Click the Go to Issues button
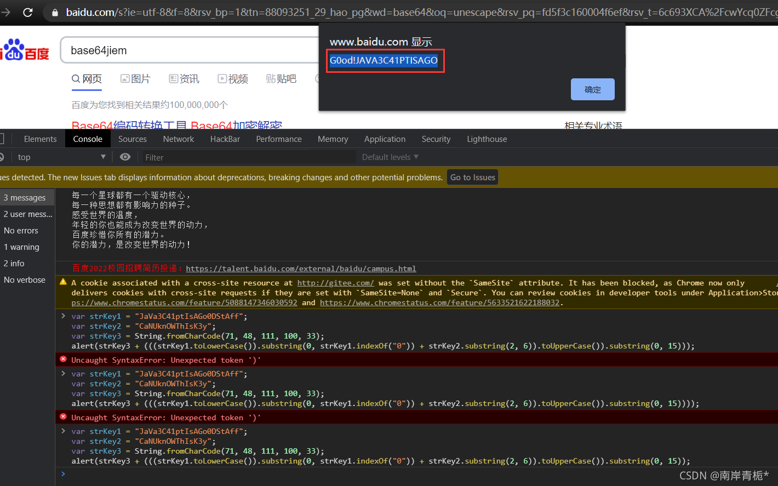Image resolution: width=778 pixels, height=486 pixels. click(473, 177)
